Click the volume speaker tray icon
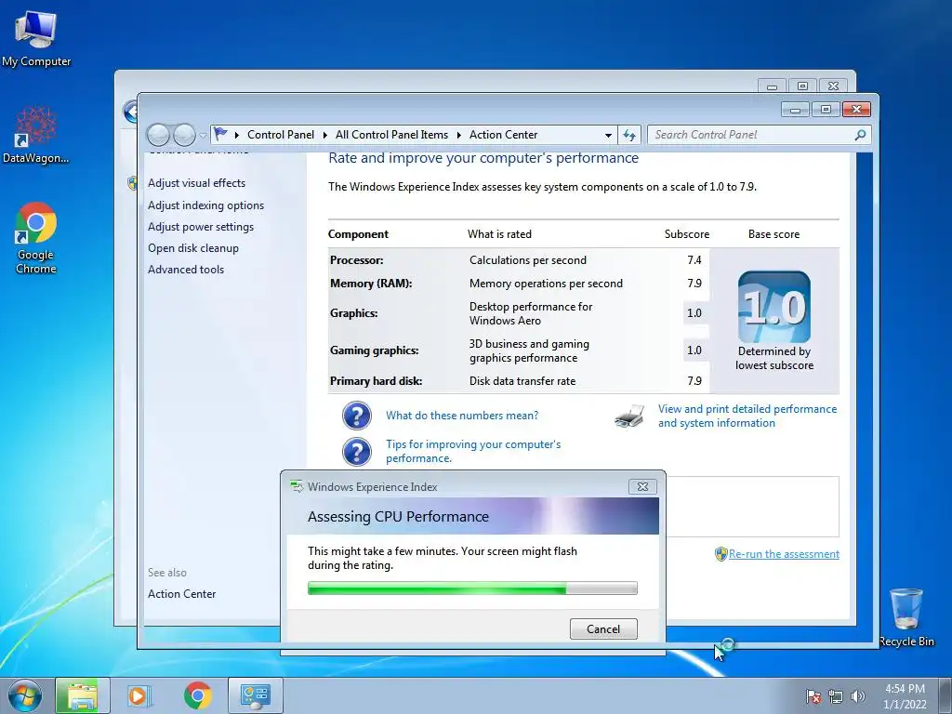Screen dimensions: 952x714 tap(857, 696)
